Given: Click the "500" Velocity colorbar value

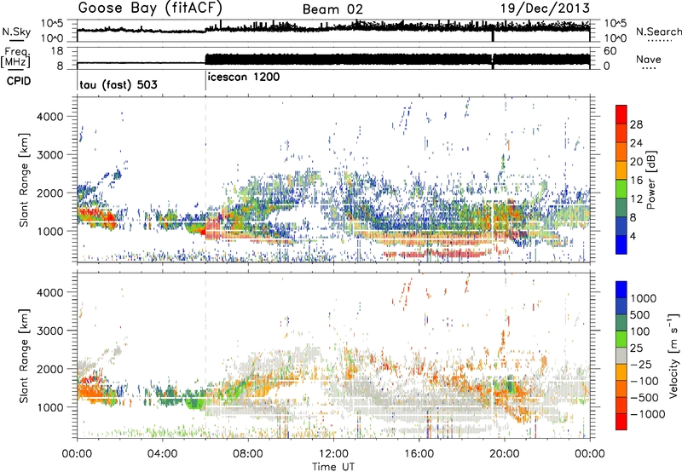Looking at the screenshot, I should point(639,314).
